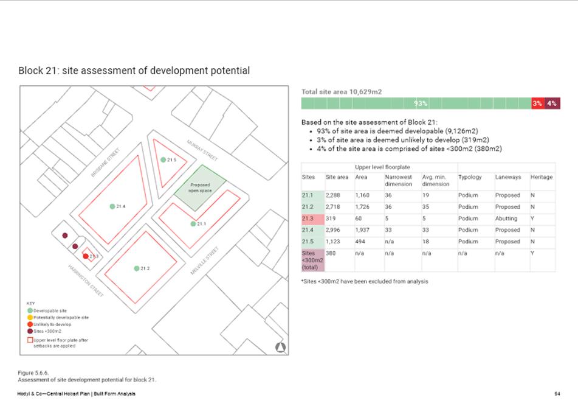
Task: Click the 'Site area' column header
Action: pos(337,177)
